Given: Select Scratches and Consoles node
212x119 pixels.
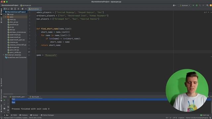Looking at the screenshot, I should click(x=17, y=58).
